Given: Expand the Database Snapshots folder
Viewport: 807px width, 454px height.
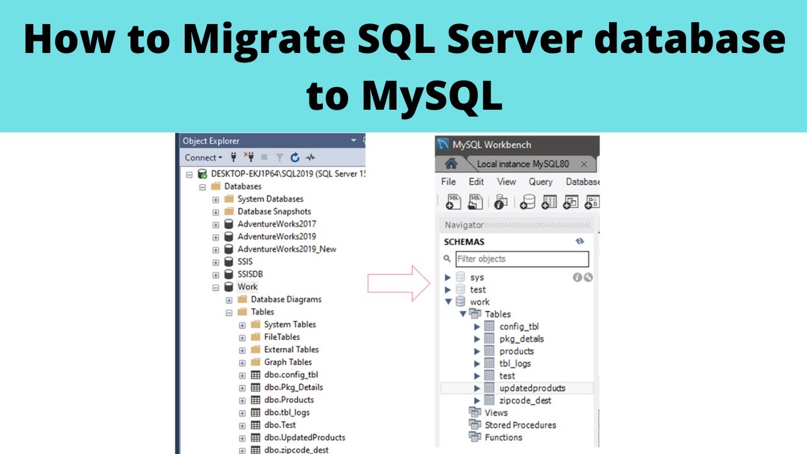Looking at the screenshot, I should (x=216, y=212).
